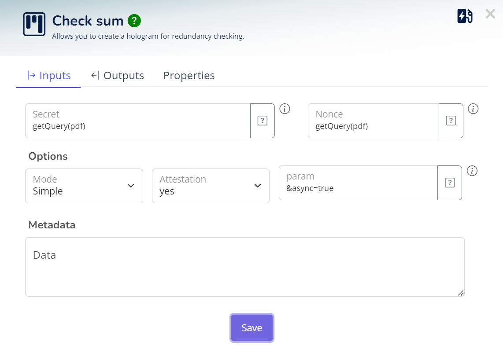Image resolution: width=503 pixels, height=352 pixels.
Task: Expand the Mode dropdown
Action: [x=84, y=186]
